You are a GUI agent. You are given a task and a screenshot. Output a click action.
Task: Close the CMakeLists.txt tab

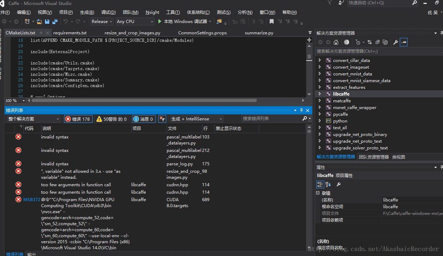click(47, 33)
